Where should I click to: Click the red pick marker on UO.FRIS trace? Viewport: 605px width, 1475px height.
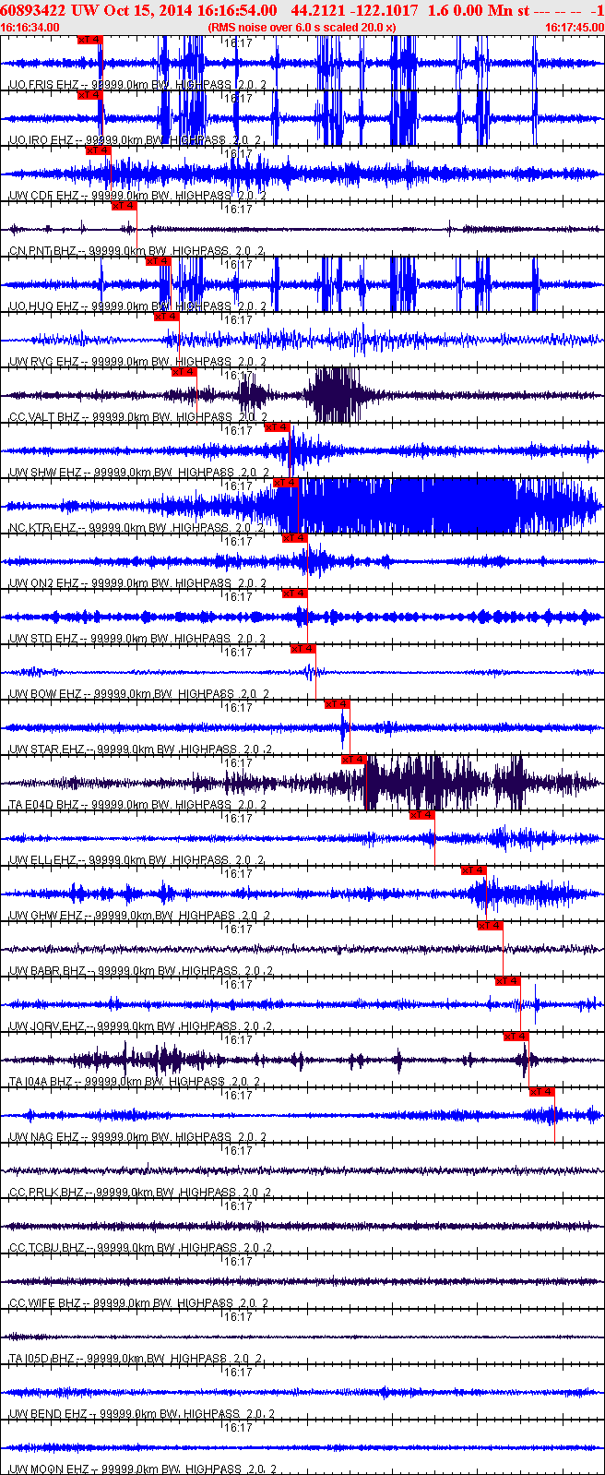pos(89,40)
